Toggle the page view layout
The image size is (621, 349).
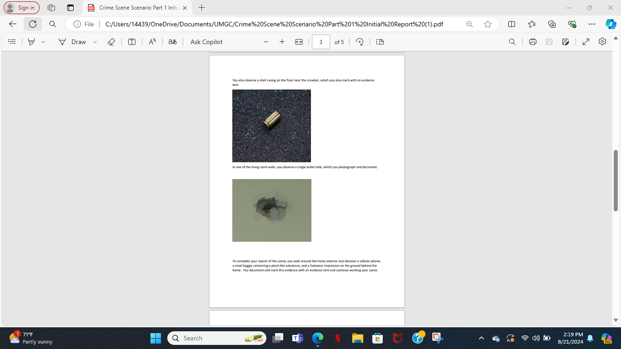click(x=380, y=41)
